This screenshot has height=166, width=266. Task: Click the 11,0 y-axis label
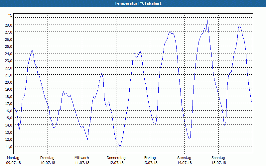point(9,146)
